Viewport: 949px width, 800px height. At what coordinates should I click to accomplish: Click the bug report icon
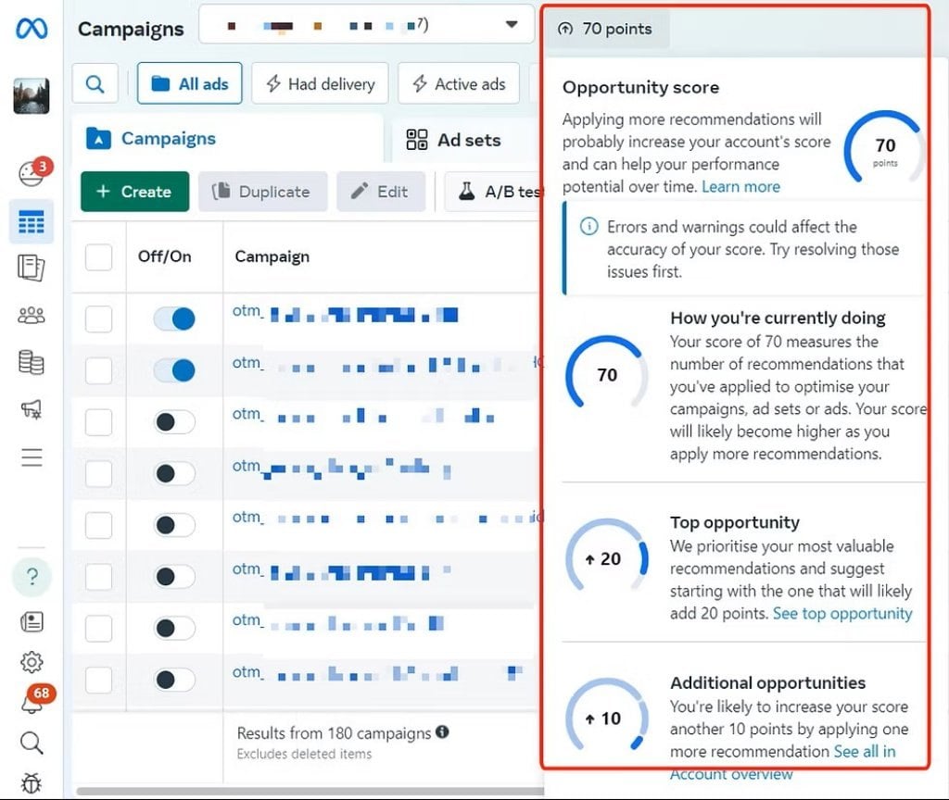click(x=32, y=782)
